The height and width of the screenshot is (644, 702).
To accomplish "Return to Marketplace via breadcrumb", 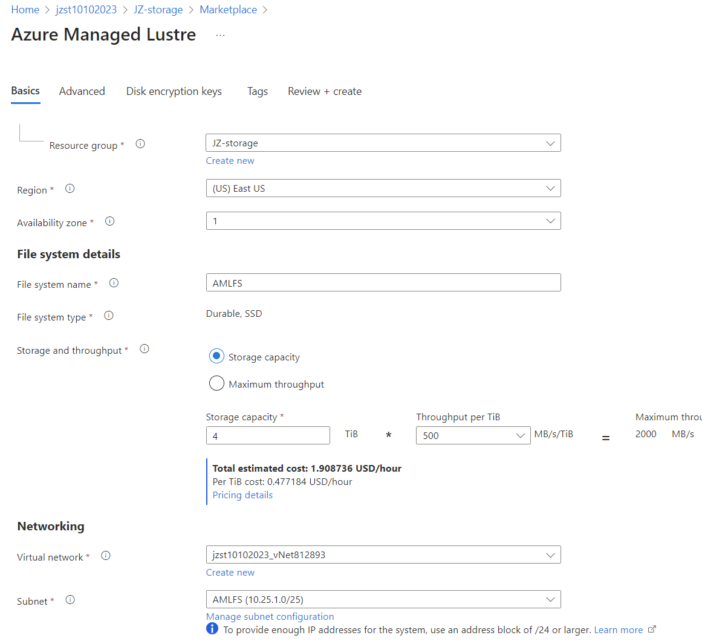I will pos(229,10).
